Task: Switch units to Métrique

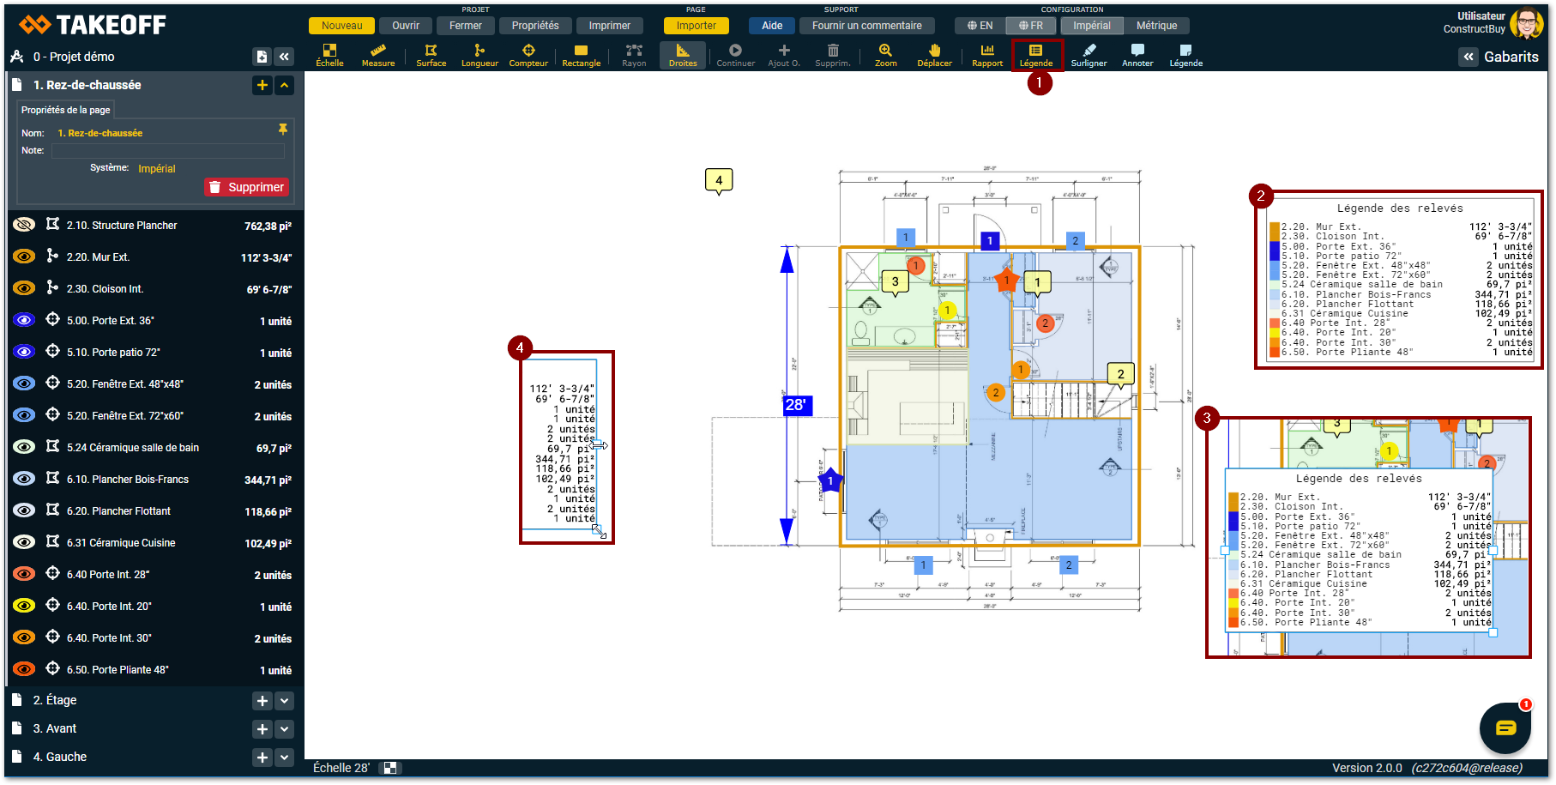Action: [1156, 26]
